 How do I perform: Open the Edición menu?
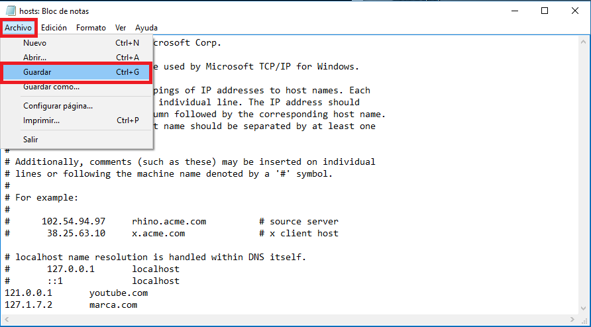(x=54, y=28)
